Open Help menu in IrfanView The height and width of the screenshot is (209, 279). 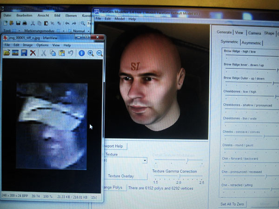point(67,46)
